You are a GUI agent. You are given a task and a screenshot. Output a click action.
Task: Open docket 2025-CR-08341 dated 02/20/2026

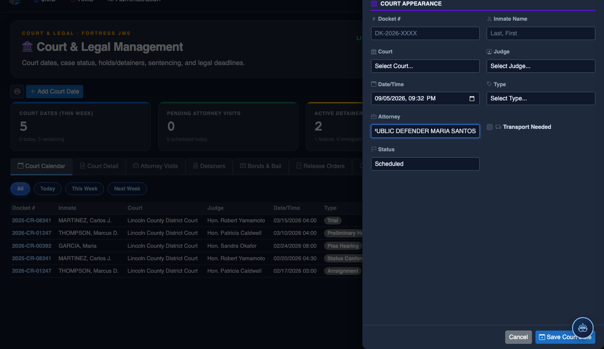pos(31,258)
